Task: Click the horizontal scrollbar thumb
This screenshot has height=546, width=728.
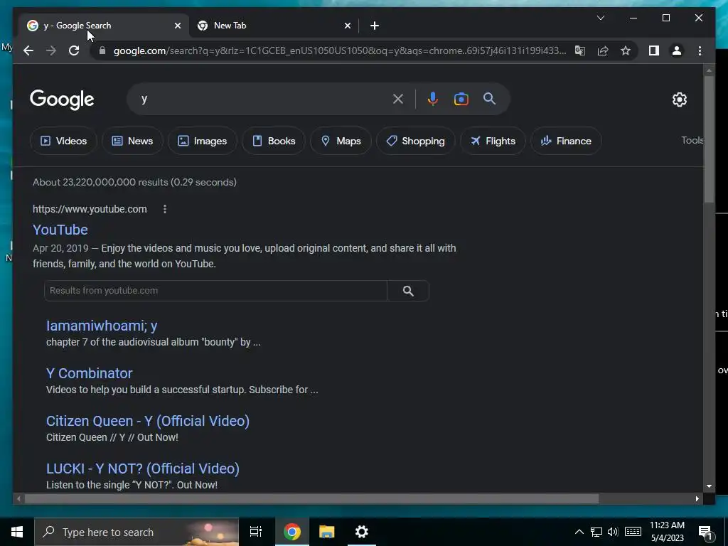Action: [311, 498]
